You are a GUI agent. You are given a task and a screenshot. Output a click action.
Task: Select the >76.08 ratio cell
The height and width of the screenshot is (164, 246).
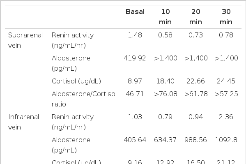coord(166,94)
